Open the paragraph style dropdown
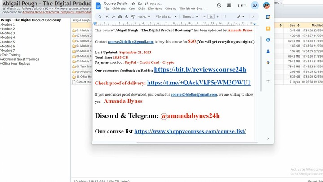The height and width of the screenshot is (182, 323). tap(166, 17)
